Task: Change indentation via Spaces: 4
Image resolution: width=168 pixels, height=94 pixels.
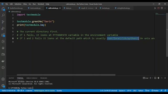Action: pos(122,91)
